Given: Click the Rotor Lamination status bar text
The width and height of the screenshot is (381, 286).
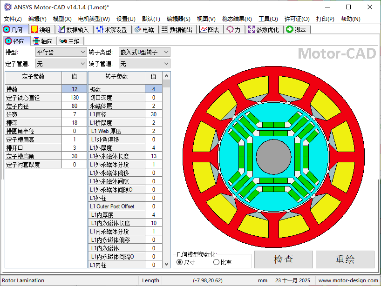Looking at the screenshot, I should click(x=23, y=280).
